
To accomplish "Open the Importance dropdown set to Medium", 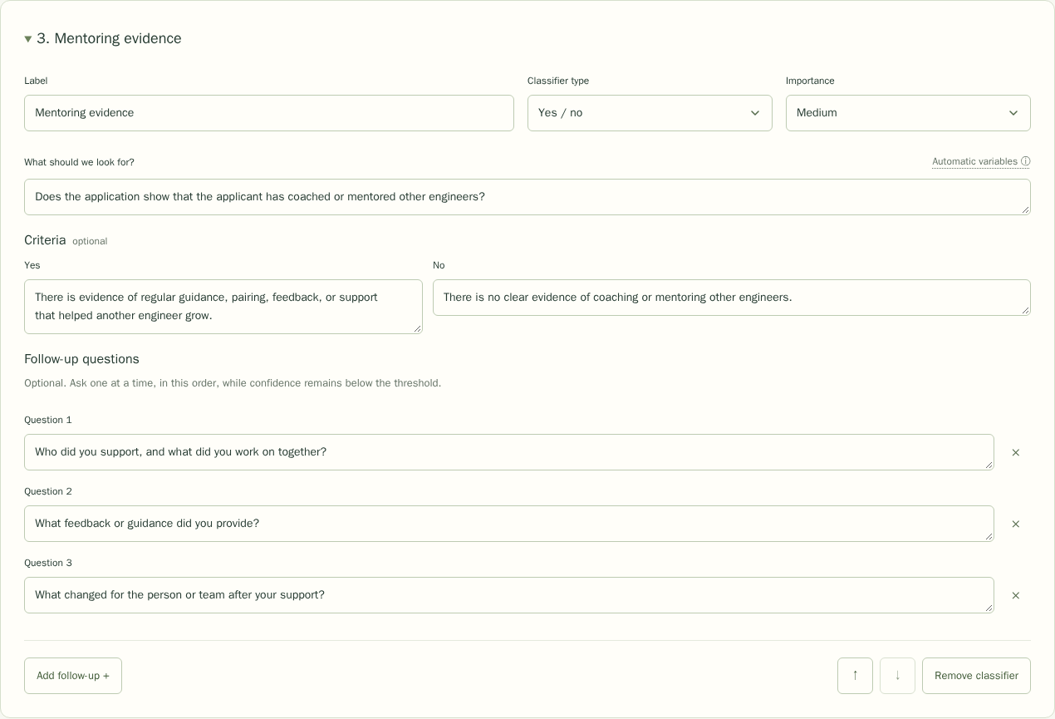I will click(x=908, y=113).
